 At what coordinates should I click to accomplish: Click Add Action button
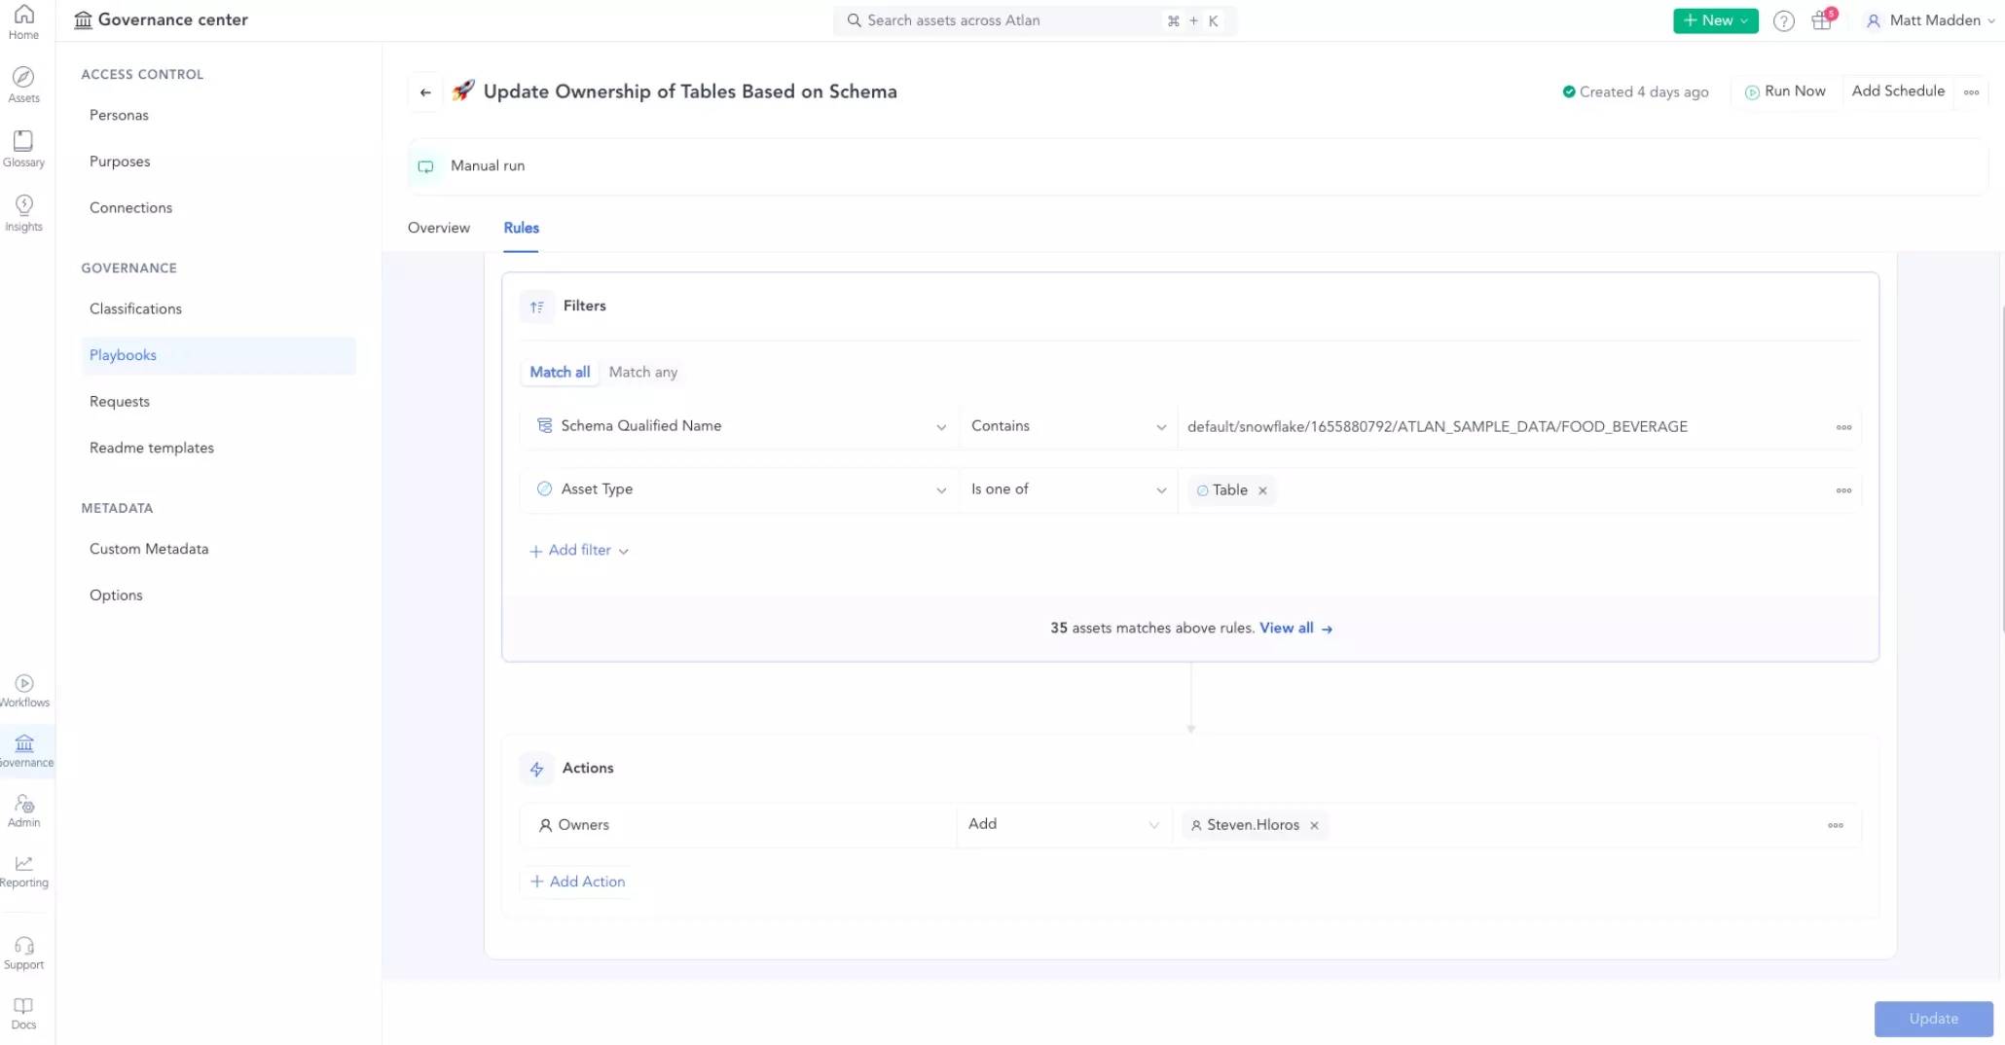coord(577,882)
